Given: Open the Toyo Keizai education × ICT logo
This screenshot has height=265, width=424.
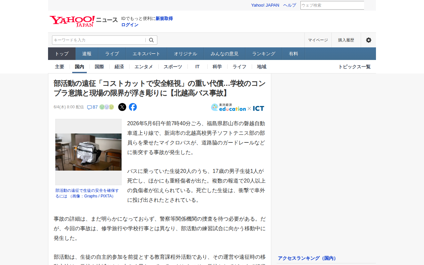Looking at the screenshot, I should click(238, 107).
